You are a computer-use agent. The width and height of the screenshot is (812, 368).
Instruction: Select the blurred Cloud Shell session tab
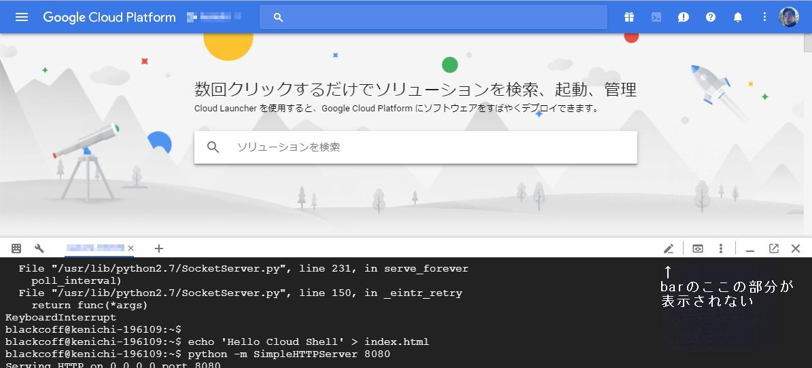[94, 248]
